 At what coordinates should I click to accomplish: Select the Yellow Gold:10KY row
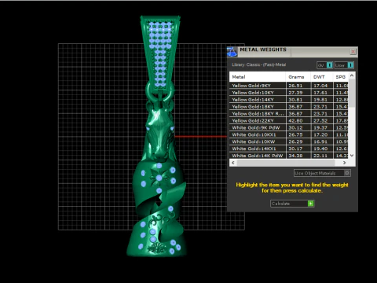pos(289,93)
